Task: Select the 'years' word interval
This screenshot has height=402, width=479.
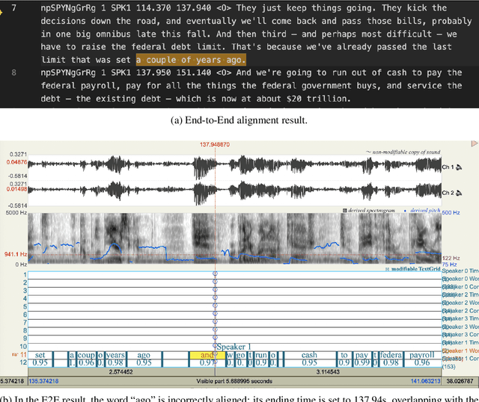Action: click(x=115, y=355)
